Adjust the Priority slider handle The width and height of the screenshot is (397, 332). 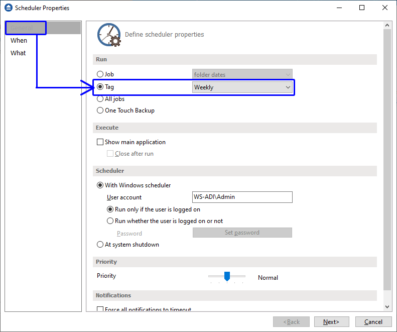tap(227, 276)
